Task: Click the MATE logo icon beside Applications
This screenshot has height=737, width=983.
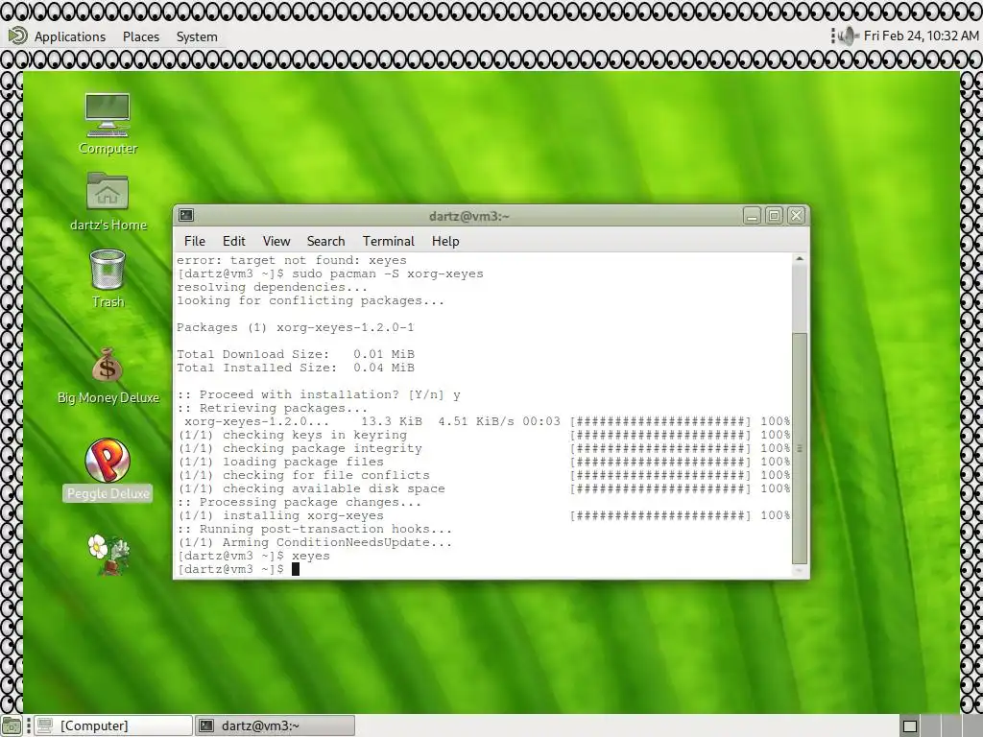Action: 17,36
